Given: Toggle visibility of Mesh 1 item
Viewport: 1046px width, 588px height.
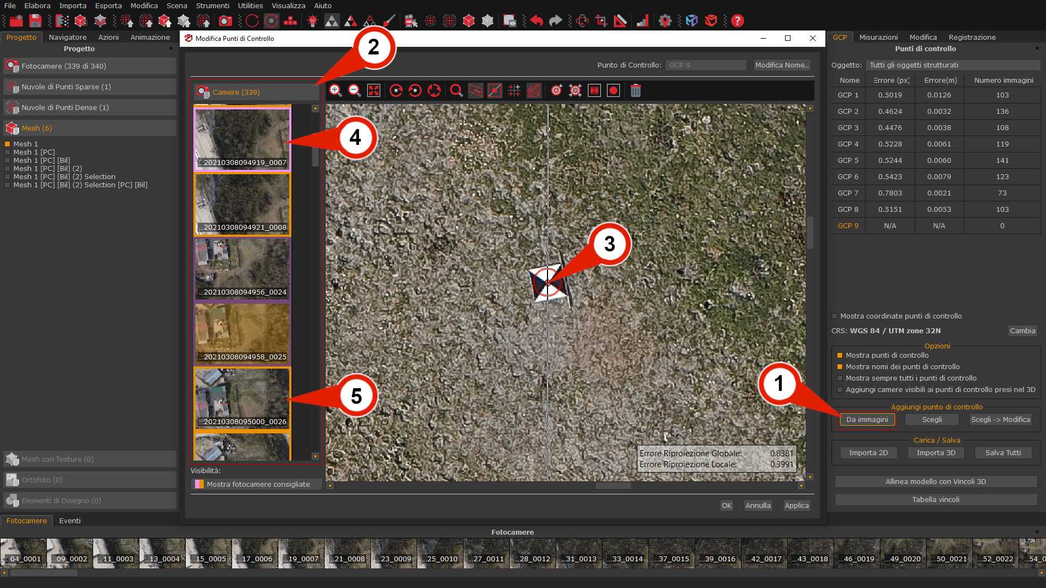Looking at the screenshot, I should 8,144.
